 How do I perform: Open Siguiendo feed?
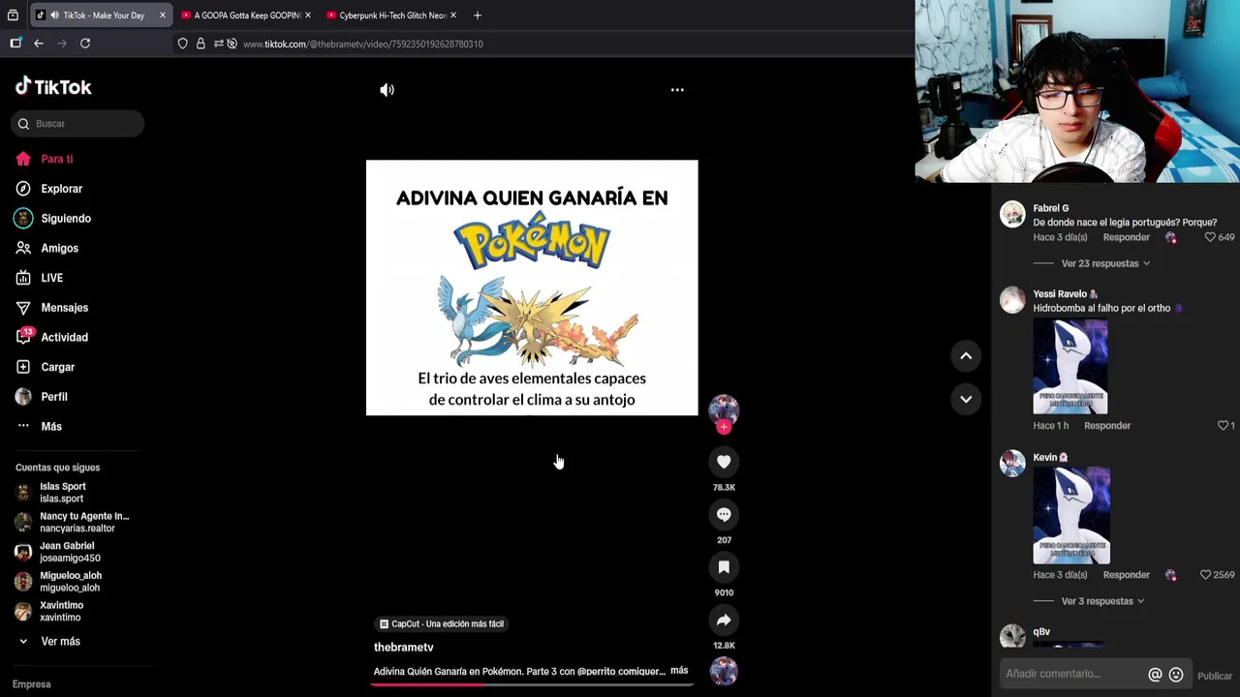53,219
